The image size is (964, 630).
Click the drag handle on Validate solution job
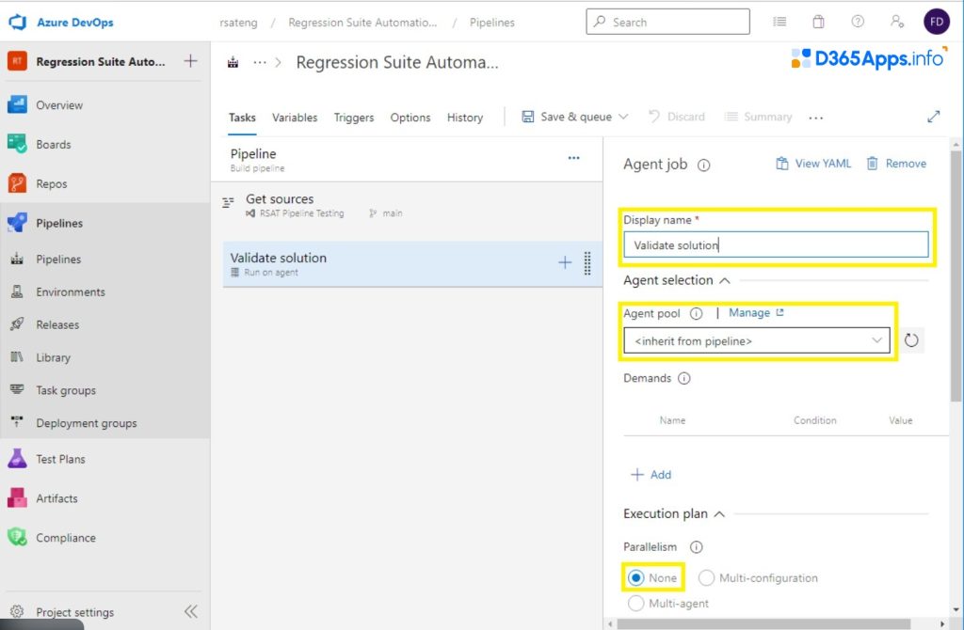click(x=587, y=262)
